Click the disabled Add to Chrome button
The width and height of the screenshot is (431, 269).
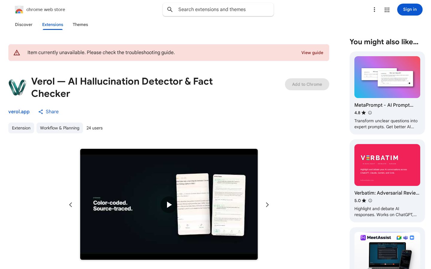tap(307, 84)
